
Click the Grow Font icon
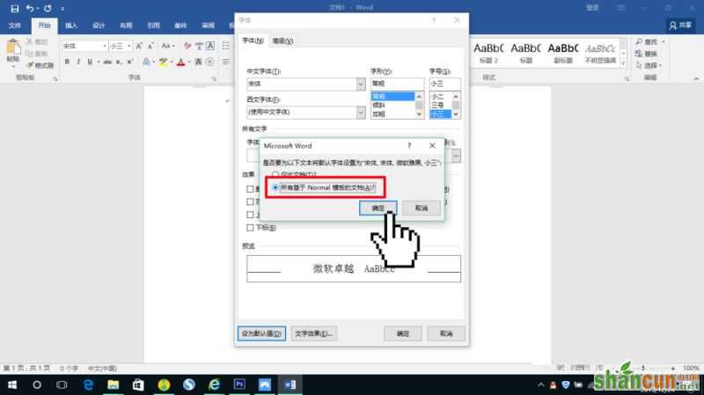point(139,46)
